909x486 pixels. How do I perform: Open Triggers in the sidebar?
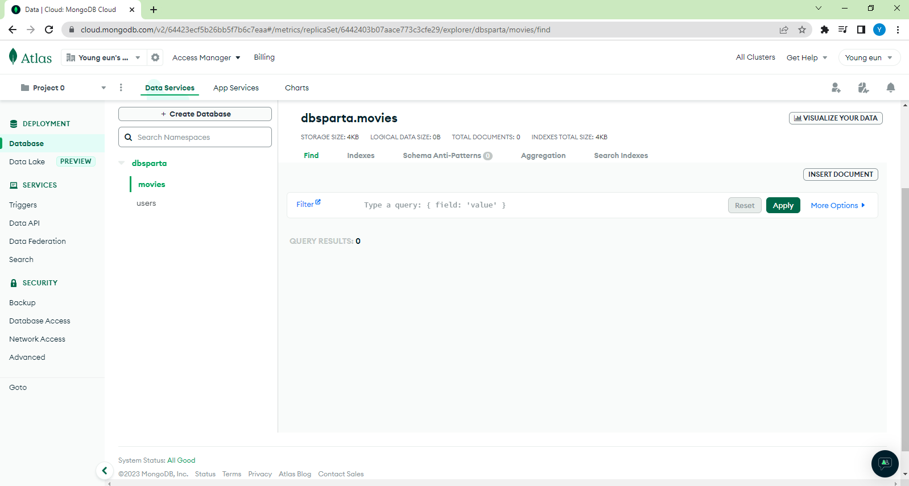pyautogui.click(x=23, y=205)
